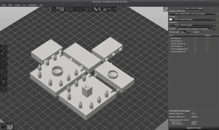
Task: Click the Delete selected object icon
Action: 53,9
